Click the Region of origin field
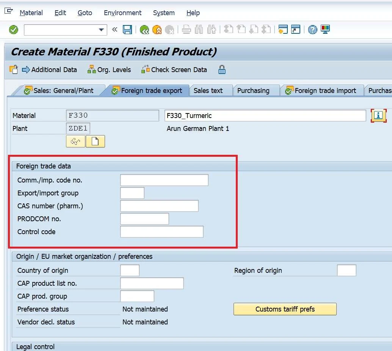Viewport: 392px width, 351px height. [347, 271]
